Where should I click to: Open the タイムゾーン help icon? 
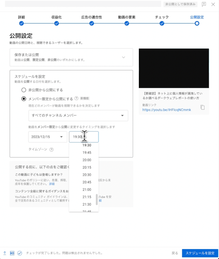coord(52,150)
